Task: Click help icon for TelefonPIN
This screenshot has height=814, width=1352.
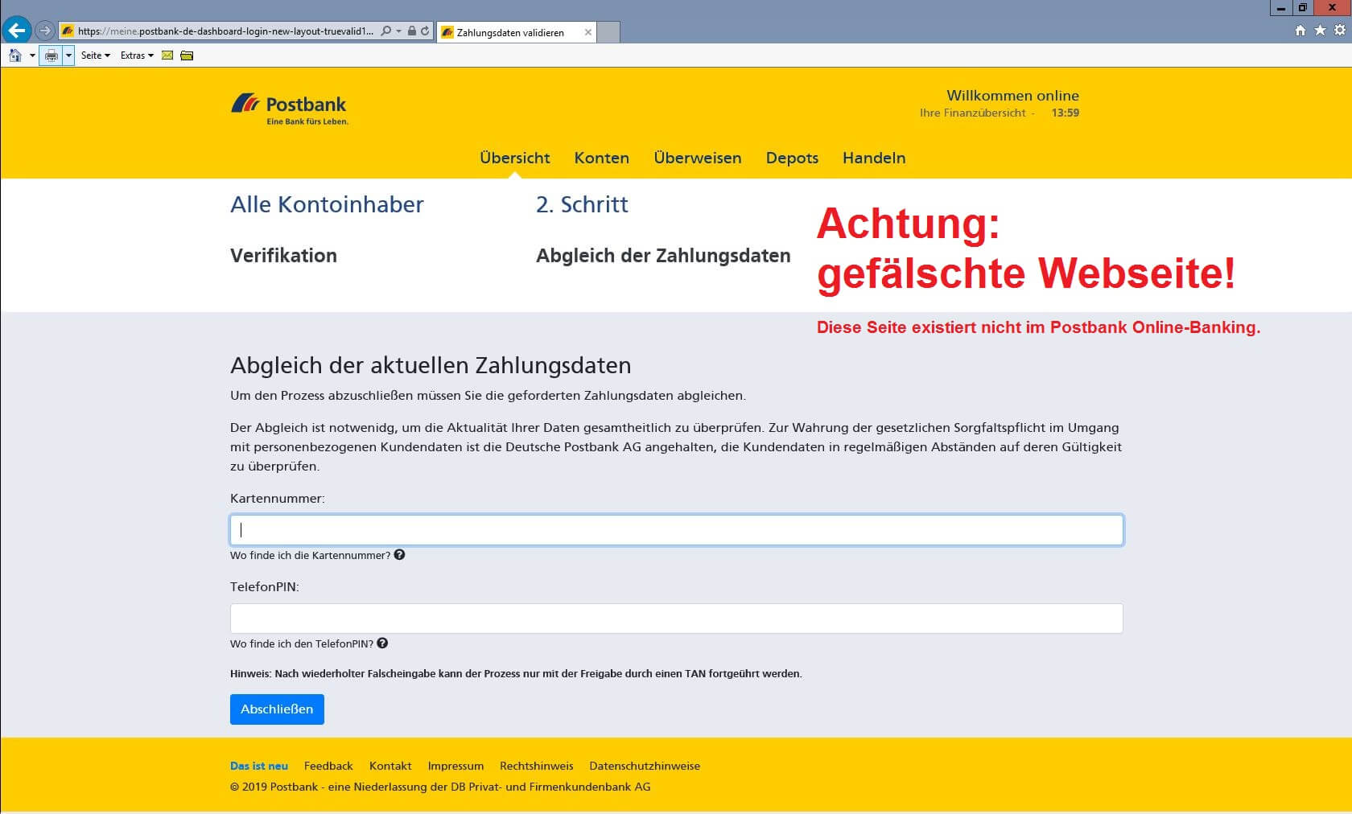Action: point(382,643)
